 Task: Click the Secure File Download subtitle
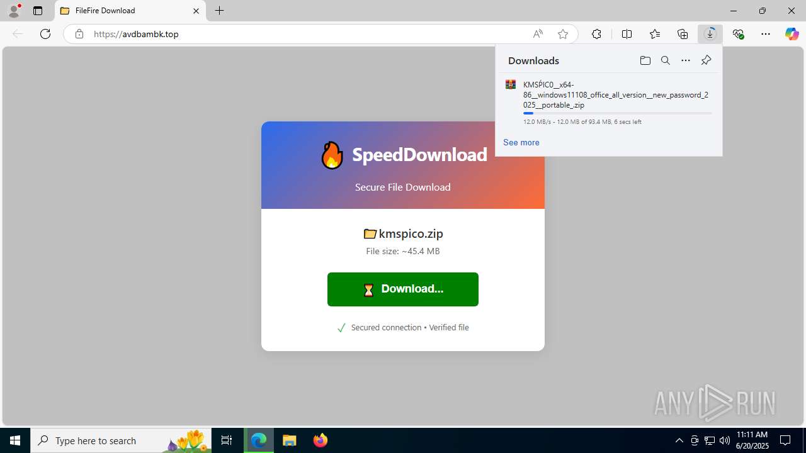[x=403, y=187]
